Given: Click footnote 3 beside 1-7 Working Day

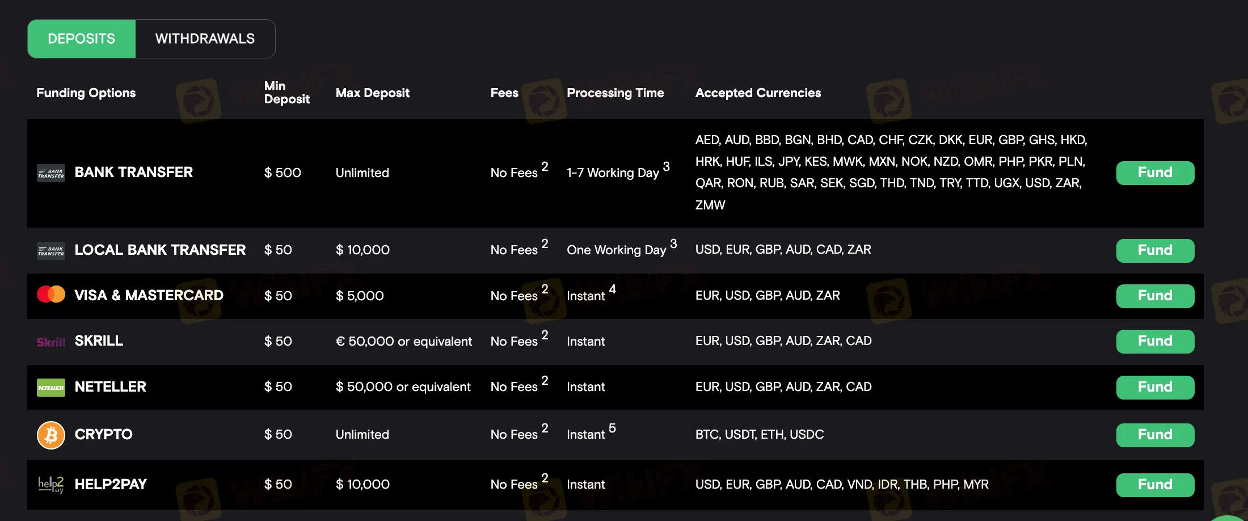Looking at the screenshot, I should (667, 166).
